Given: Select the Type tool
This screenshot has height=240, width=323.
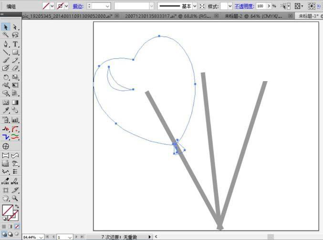Looking at the screenshot, I should [15, 44].
